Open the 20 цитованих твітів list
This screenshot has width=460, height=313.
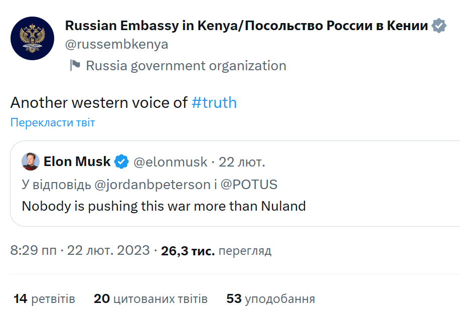click(x=150, y=299)
